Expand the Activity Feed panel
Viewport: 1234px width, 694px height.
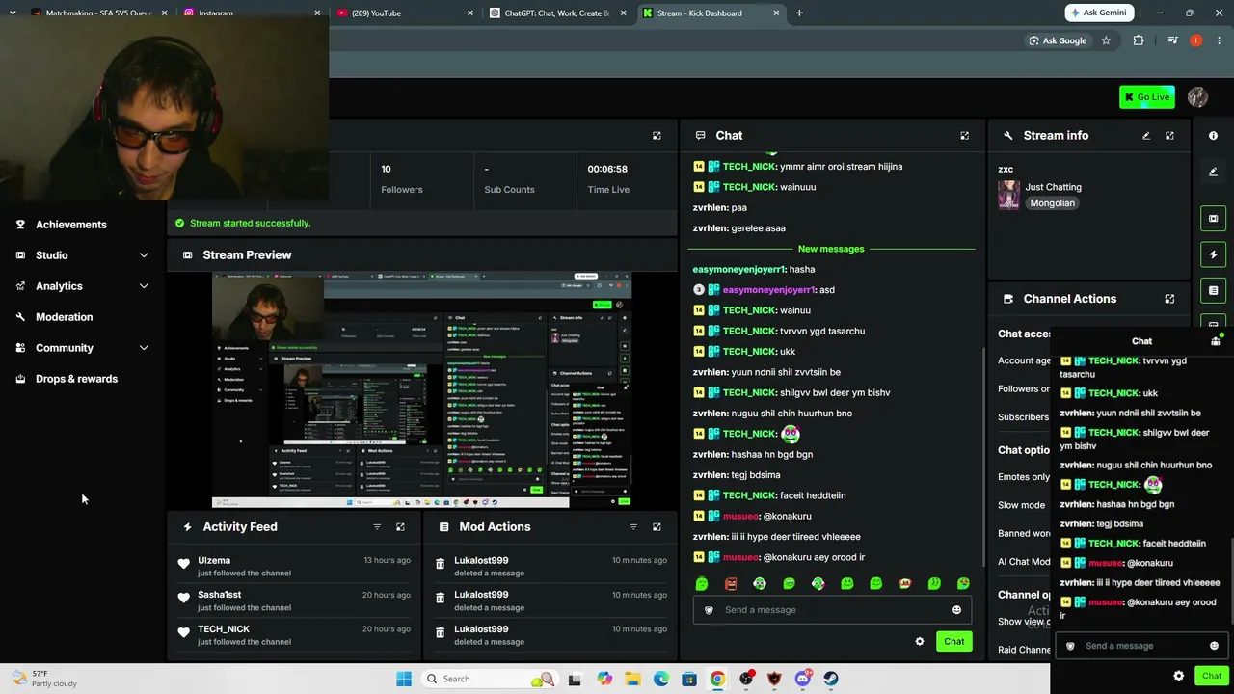click(x=400, y=527)
